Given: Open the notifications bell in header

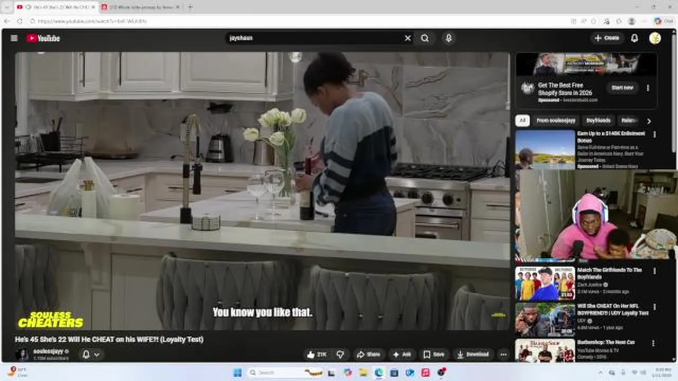Looking at the screenshot, I should pos(635,38).
